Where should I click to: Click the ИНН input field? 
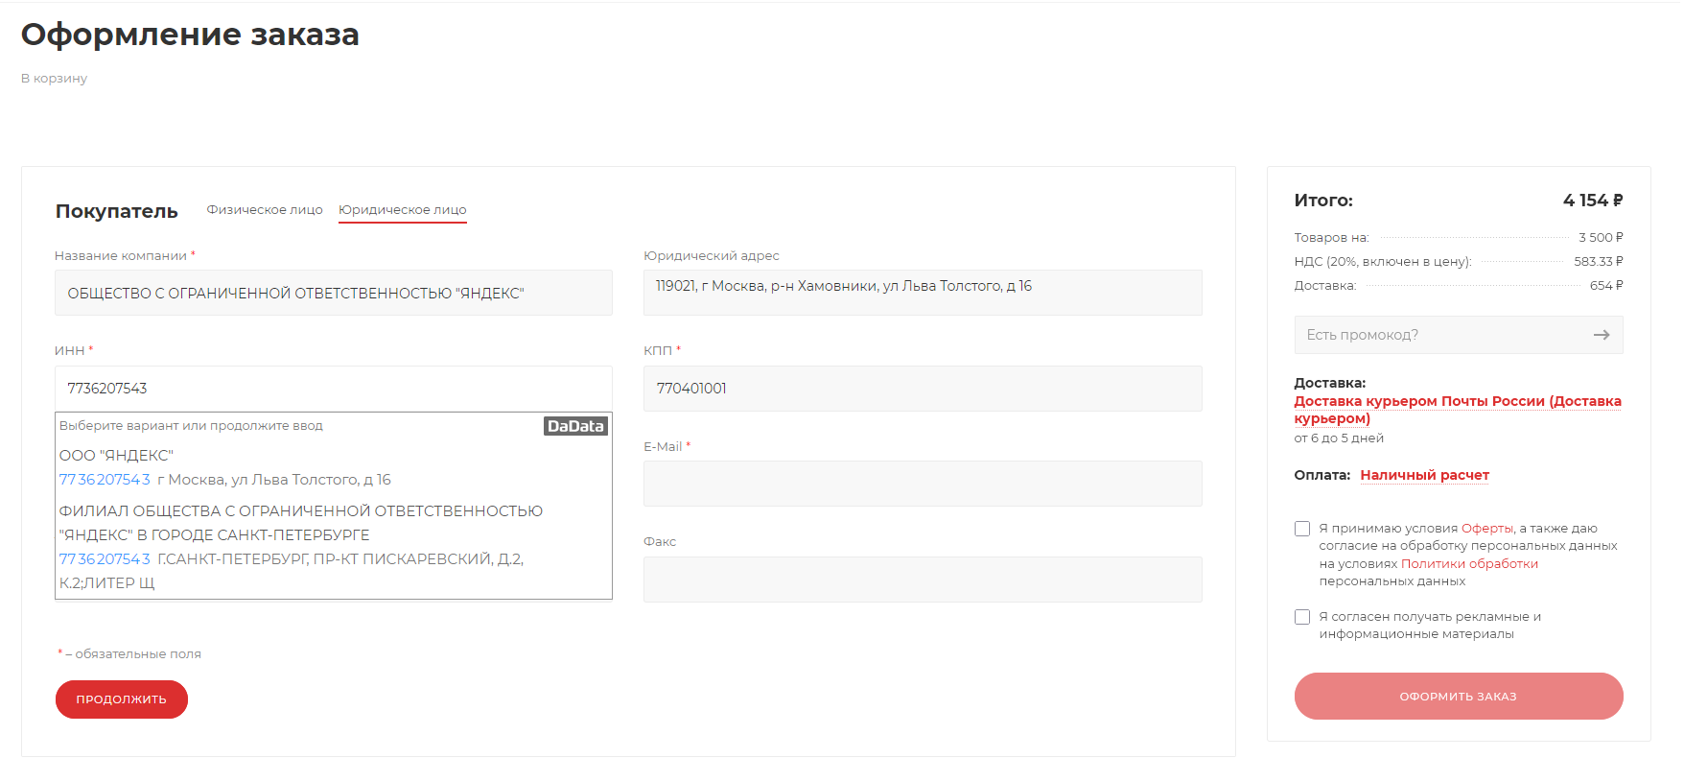point(333,389)
